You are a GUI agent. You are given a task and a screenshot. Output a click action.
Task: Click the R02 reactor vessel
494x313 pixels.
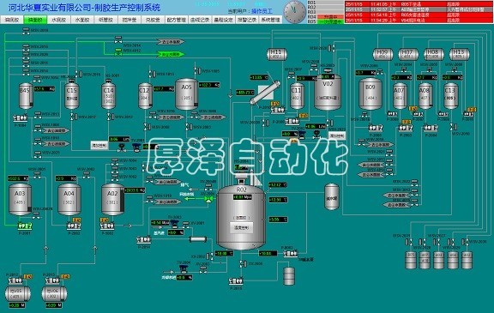(241, 218)
